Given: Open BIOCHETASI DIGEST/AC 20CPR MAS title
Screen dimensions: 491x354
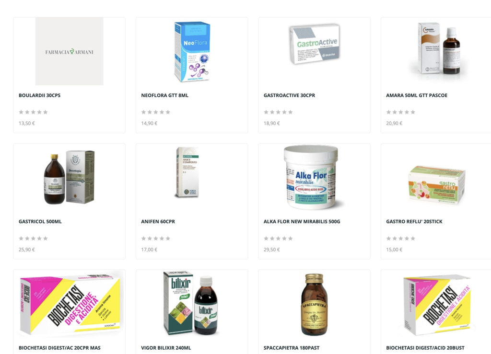Looking at the screenshot, I should 59,348.
